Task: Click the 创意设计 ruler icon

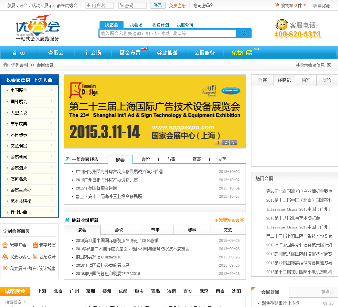Action: pyautogui.click(x=35, y=256)
